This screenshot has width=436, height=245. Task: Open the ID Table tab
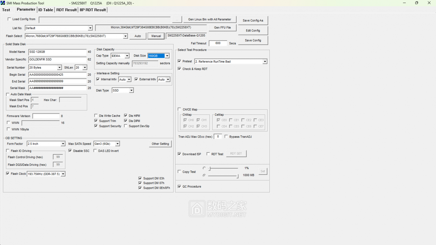46,10
